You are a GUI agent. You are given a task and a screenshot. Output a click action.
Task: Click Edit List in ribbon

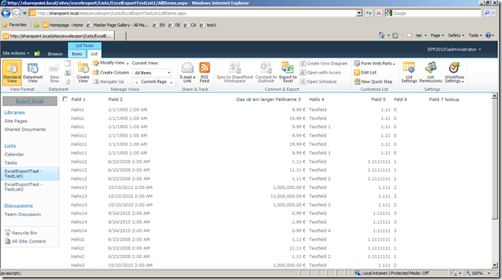point(365,72)
